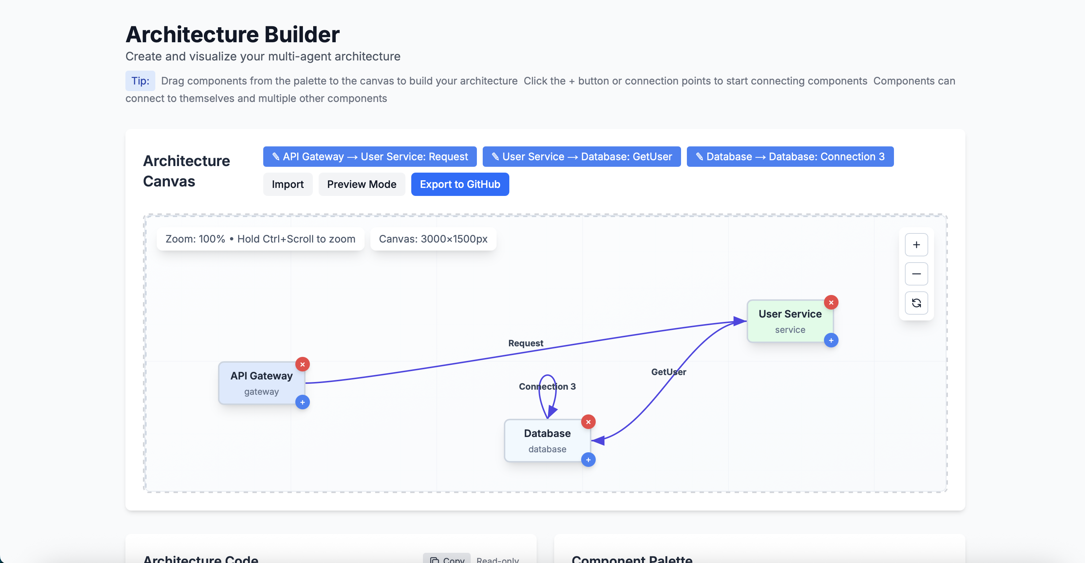Screen dimensions: 1085x563
Task: Open the Import dialog
Action: [x=288, y=184]
